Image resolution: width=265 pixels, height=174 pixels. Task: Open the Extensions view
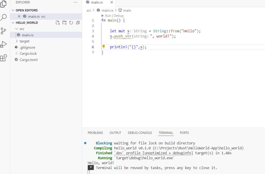click(x=3, y=58)
